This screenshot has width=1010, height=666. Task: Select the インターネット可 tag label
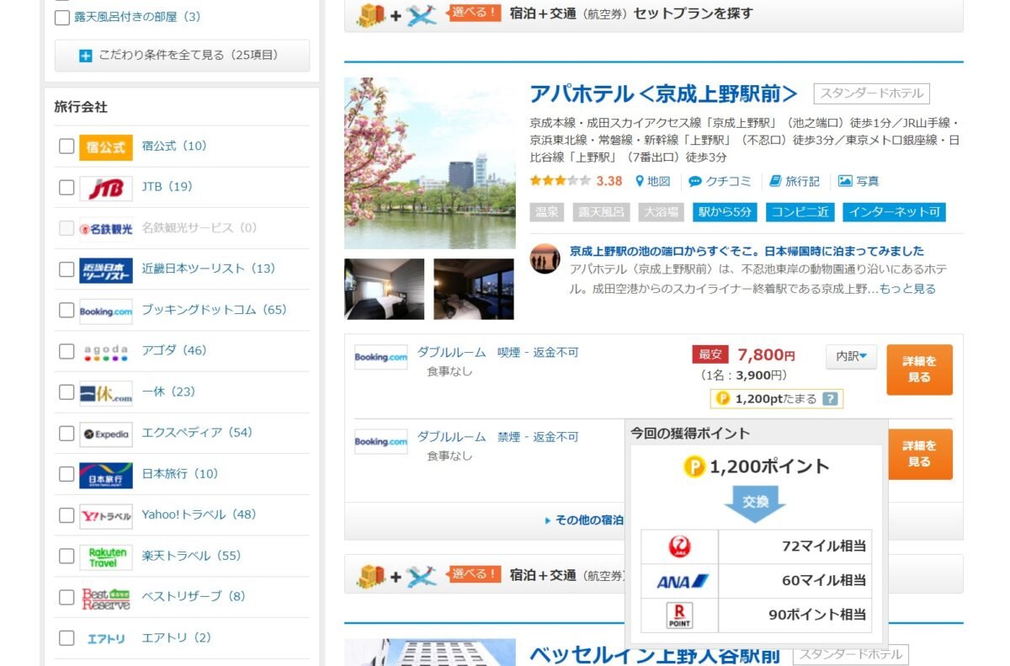click(894, 212)
